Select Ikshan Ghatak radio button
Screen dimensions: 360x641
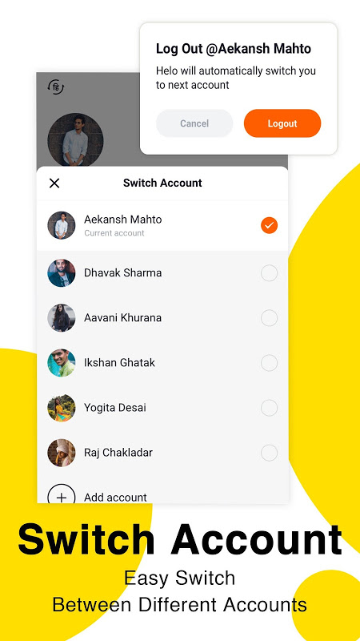(269, 363)
